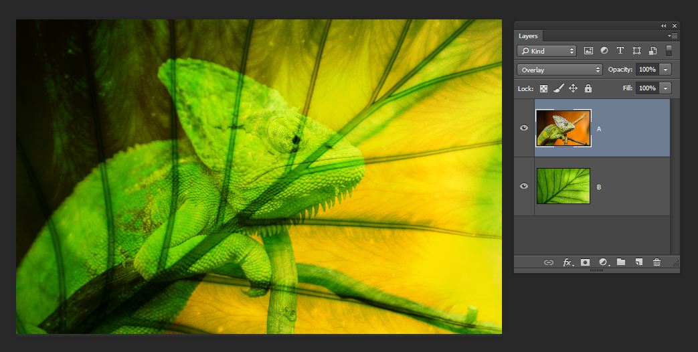The height and width of the screenshot is (352, 698).
Task: Delete layer with trash icon
Action: (657, 262)
